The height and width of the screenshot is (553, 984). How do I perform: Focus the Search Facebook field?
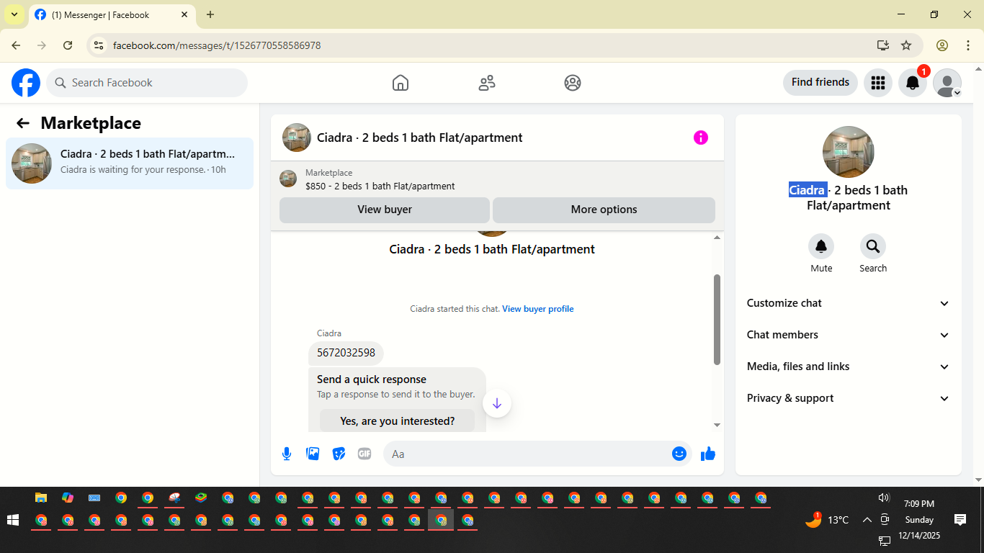[147, 83]
